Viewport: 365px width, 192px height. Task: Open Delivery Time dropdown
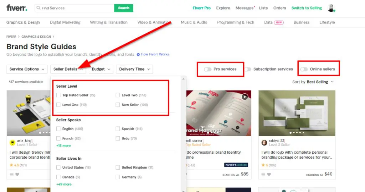coord(134,69)
